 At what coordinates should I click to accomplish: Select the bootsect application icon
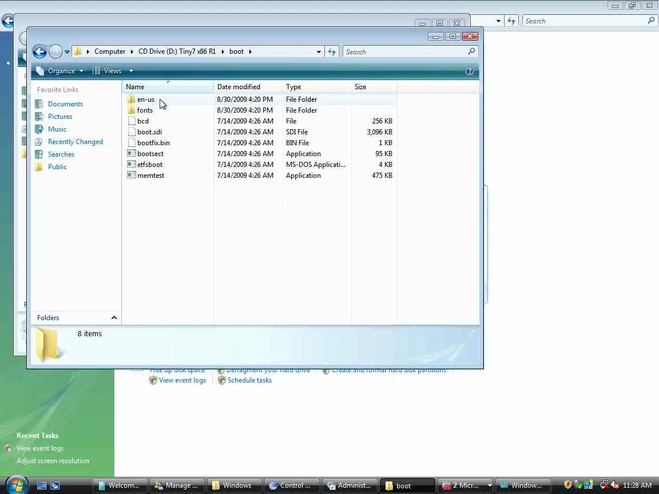[x=131, y=154]
